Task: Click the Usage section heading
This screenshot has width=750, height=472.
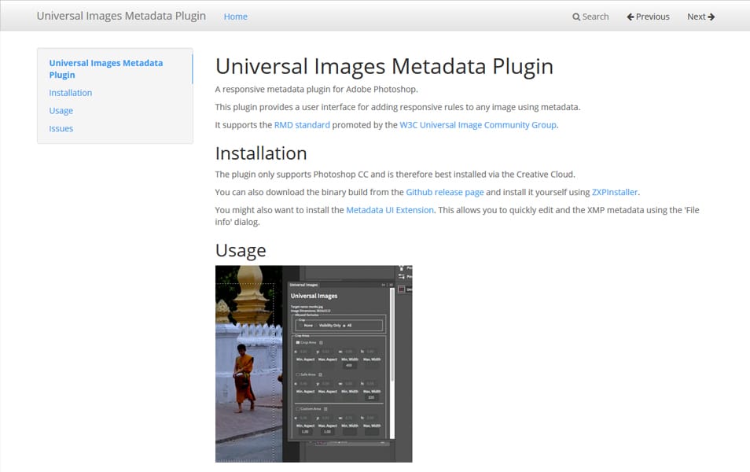Action: [x=241, y=250]
